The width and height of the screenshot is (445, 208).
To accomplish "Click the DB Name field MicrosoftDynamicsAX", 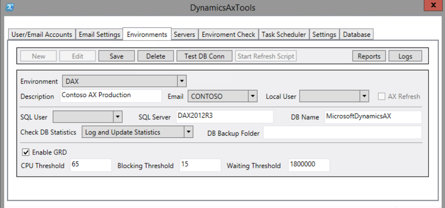I will click(x=373, y=117).
